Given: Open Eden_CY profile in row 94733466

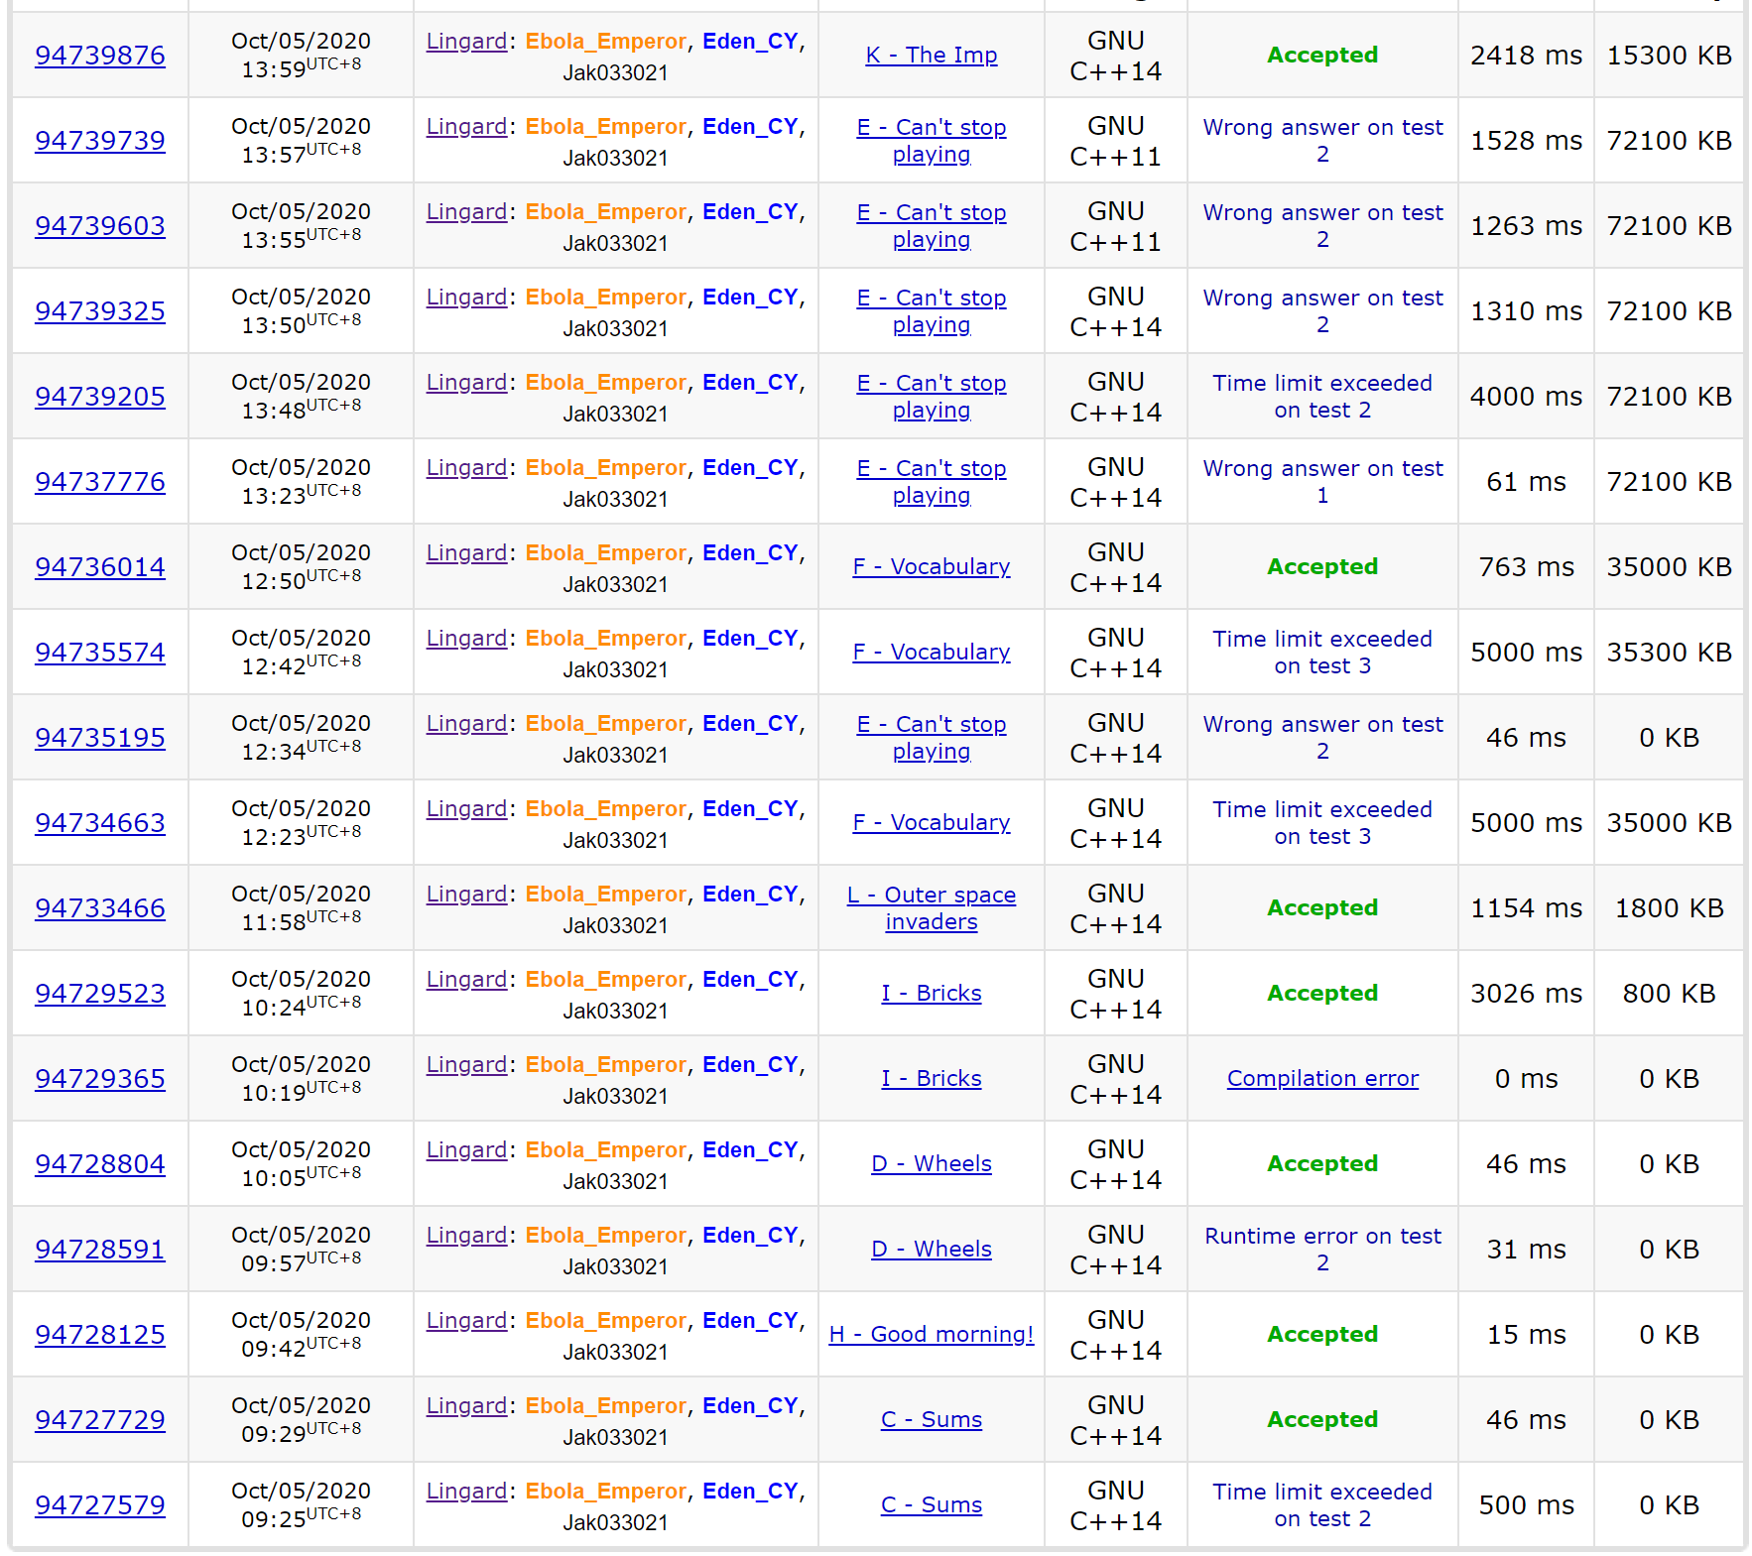Looking at the screenshot, I should 750,895.
